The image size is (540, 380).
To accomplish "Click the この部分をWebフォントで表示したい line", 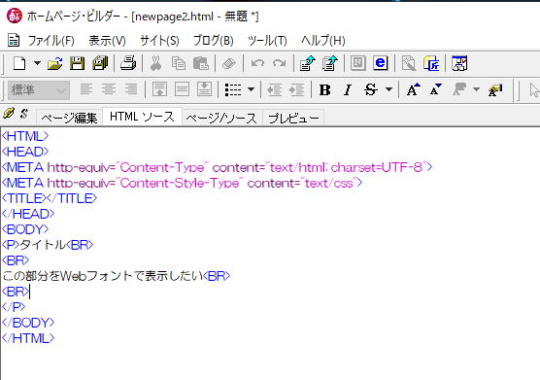I will click(x=116, y=276).
